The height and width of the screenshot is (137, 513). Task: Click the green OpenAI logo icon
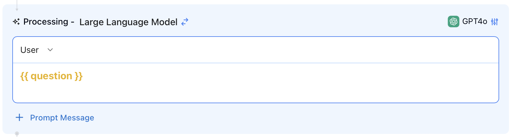453,22
